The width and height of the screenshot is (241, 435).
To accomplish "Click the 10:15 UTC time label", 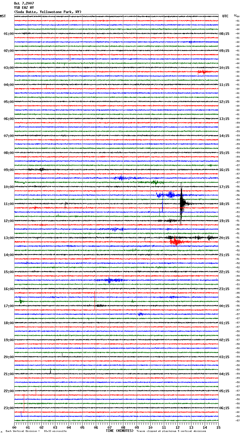I will (x=224, y=68).
